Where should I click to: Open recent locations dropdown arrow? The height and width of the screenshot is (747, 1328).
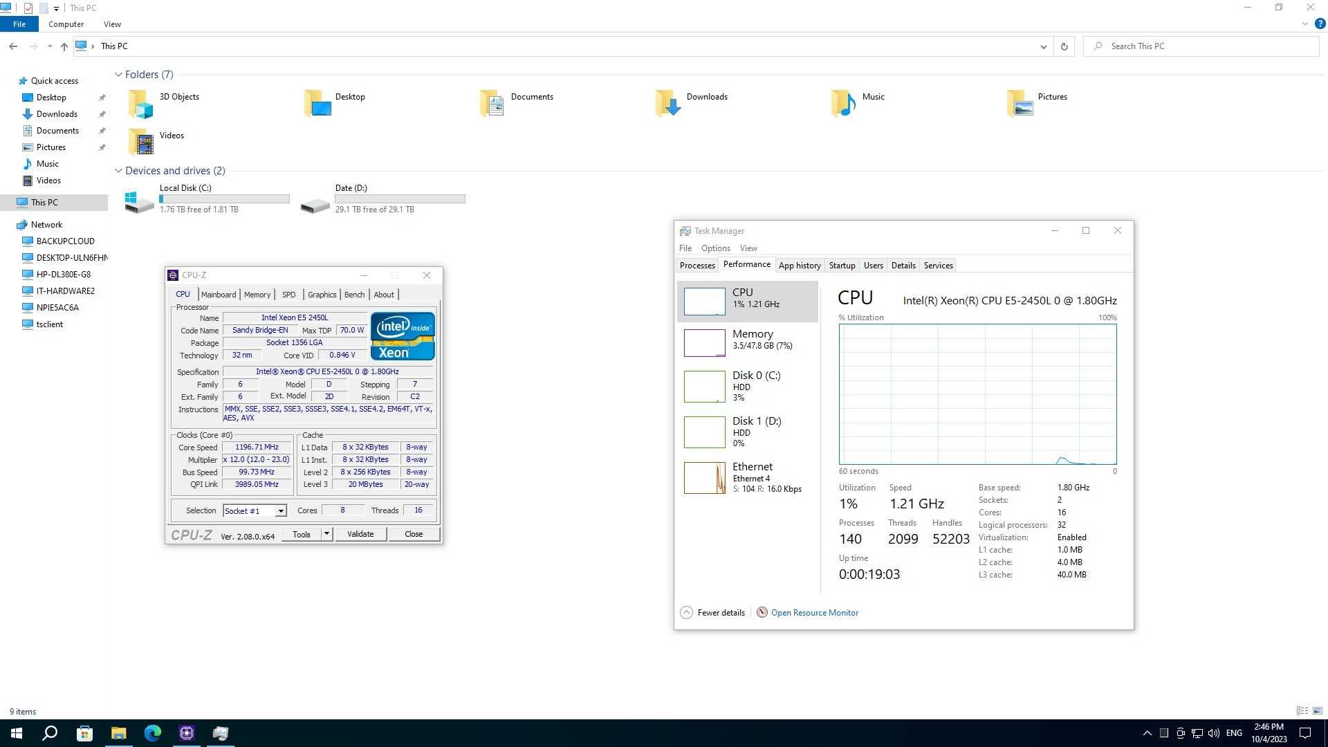click(50, 46)
